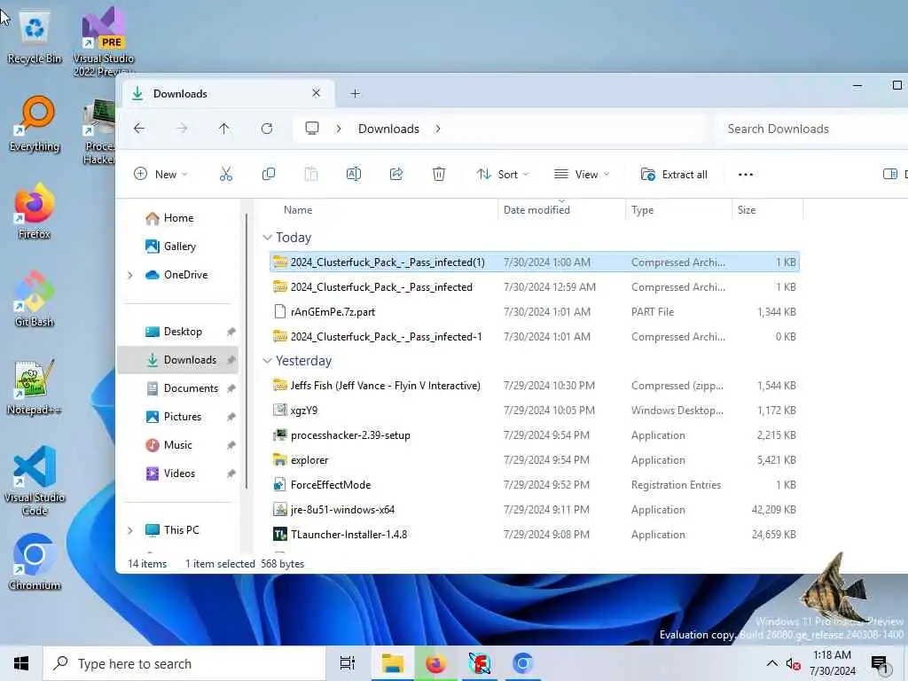Toggle the details pane icon

tap(890, 175)
